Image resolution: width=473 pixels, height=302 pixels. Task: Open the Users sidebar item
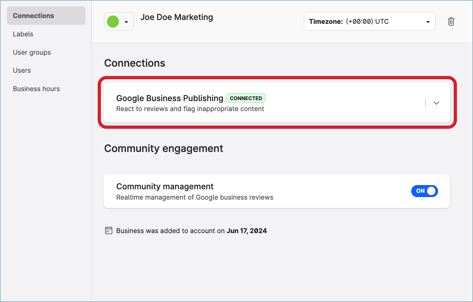tap(22, 71)
